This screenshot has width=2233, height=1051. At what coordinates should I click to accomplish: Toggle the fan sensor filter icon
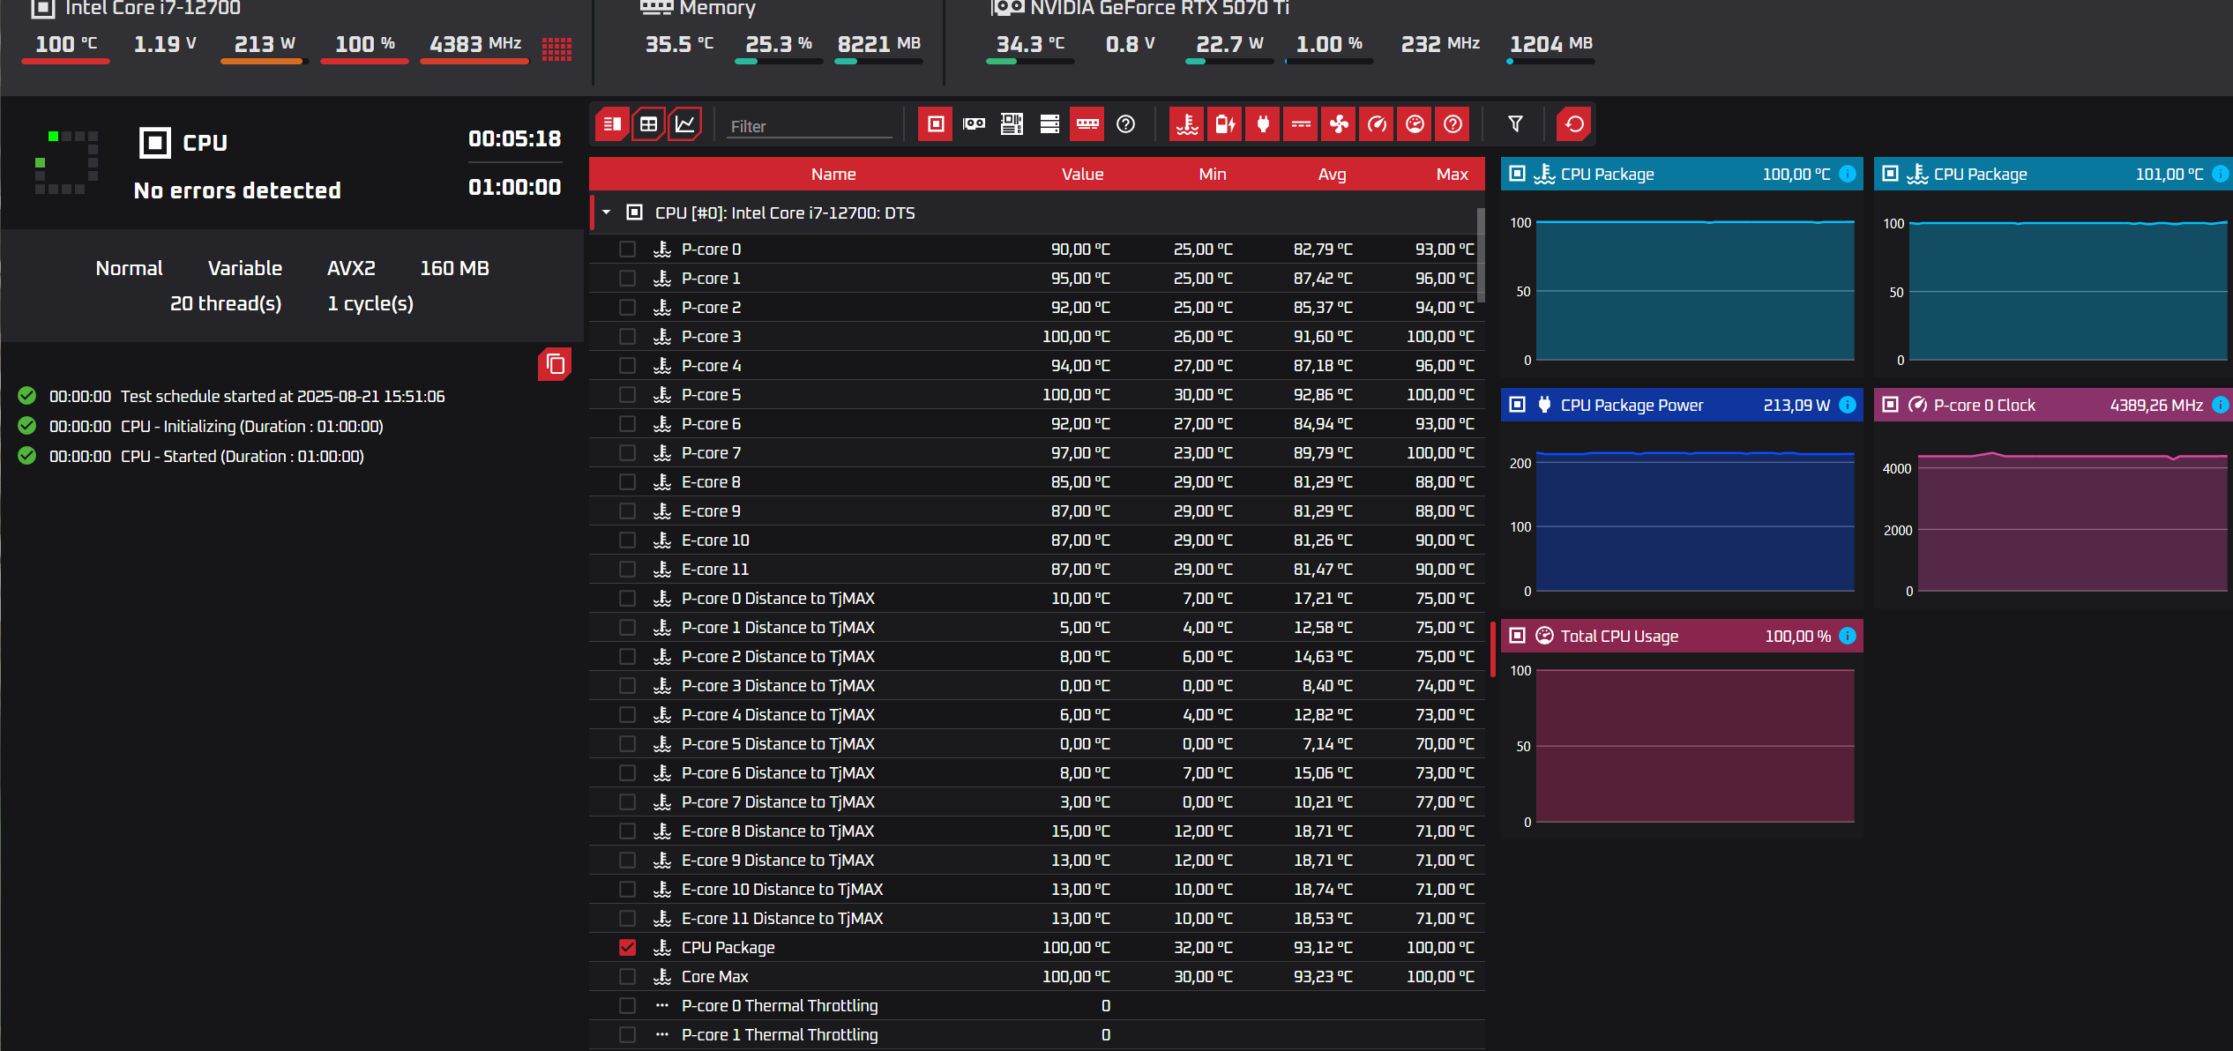[x=1339, y=124]
